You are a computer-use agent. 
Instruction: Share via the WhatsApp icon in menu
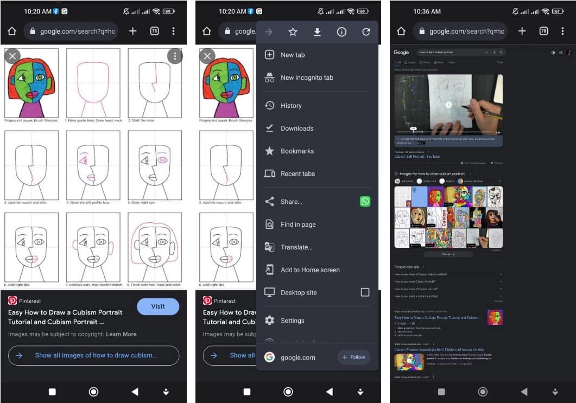(365, 202)
